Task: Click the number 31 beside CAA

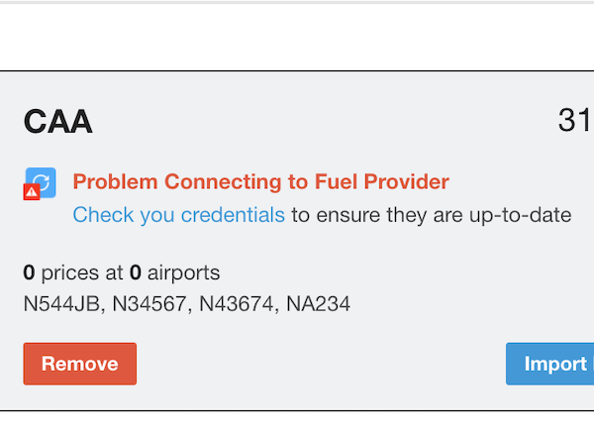Action: tap(575, 120)
